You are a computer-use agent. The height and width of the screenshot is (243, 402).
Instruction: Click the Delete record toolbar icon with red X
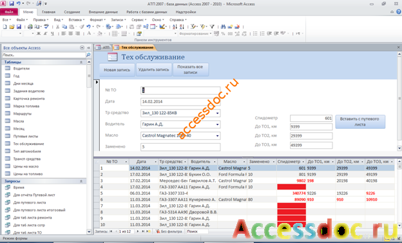point(237,26)
